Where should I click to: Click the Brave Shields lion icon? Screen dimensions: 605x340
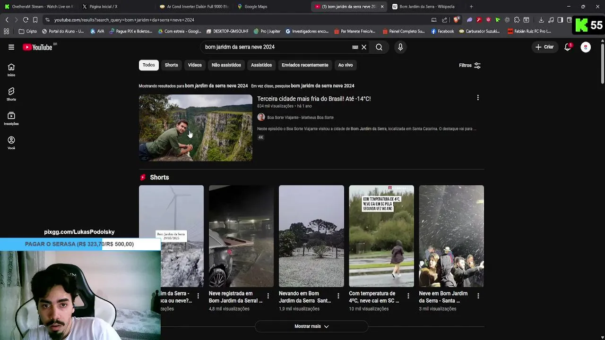(456, 20)
